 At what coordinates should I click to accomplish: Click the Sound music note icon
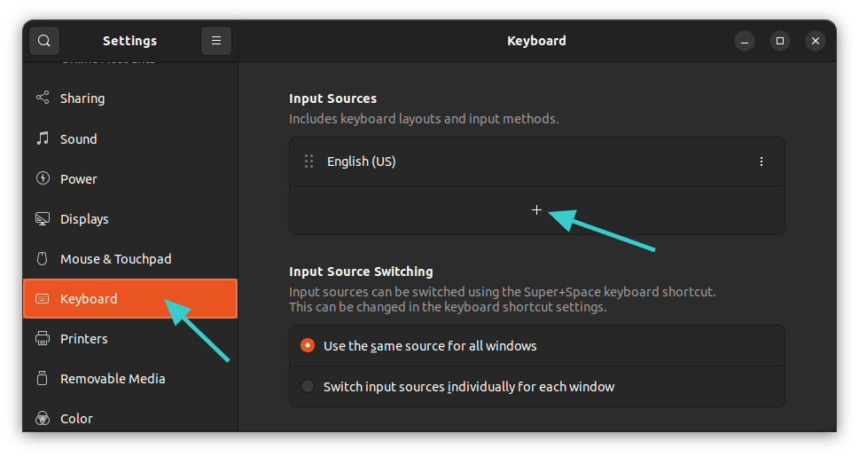(42, 138)
